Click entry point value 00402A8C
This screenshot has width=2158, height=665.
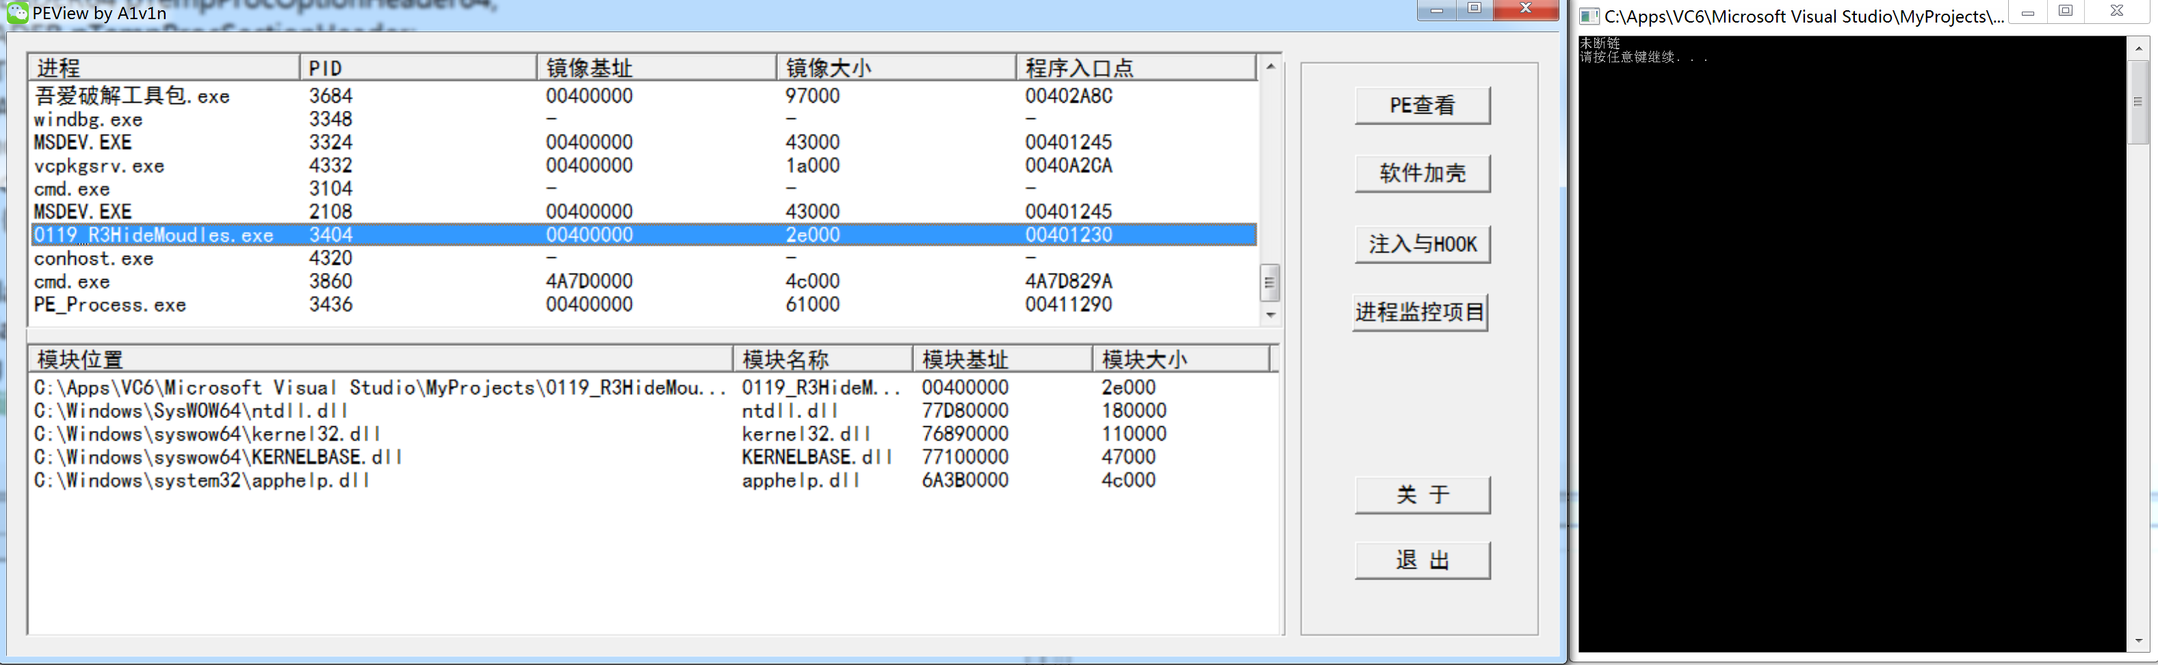1068,96
